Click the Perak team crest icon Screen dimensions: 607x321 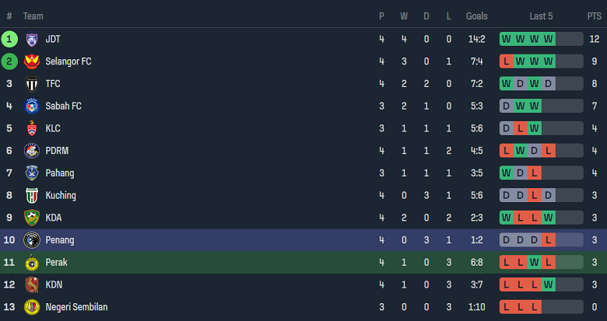click(32, 263)
